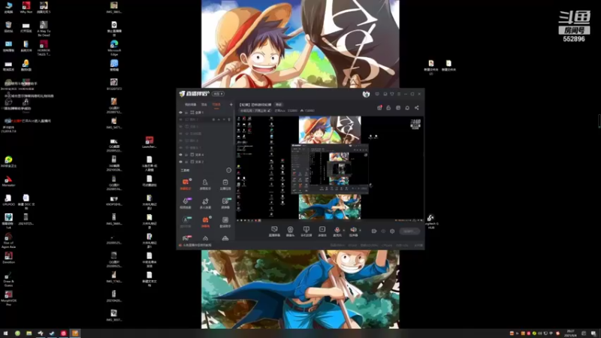Toggle the eye icon on the highlighted second source row
Viewport: 601px width, 338px height.
pos(180,119)
